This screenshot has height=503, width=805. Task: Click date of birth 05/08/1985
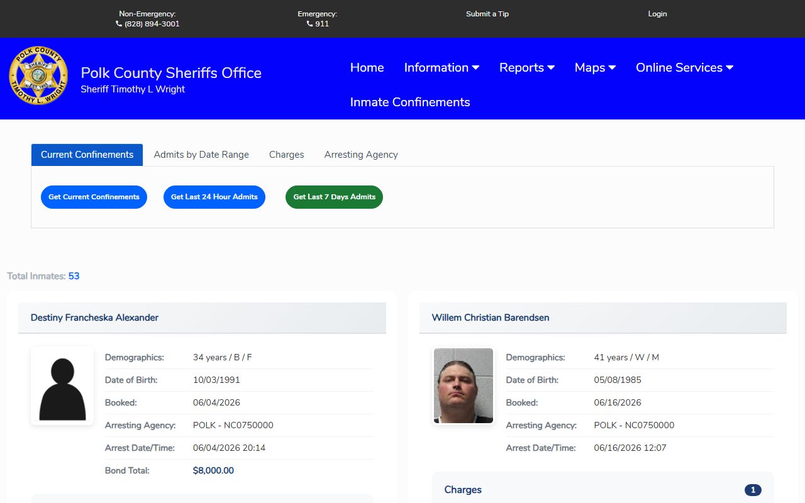(x=618, y=380)
